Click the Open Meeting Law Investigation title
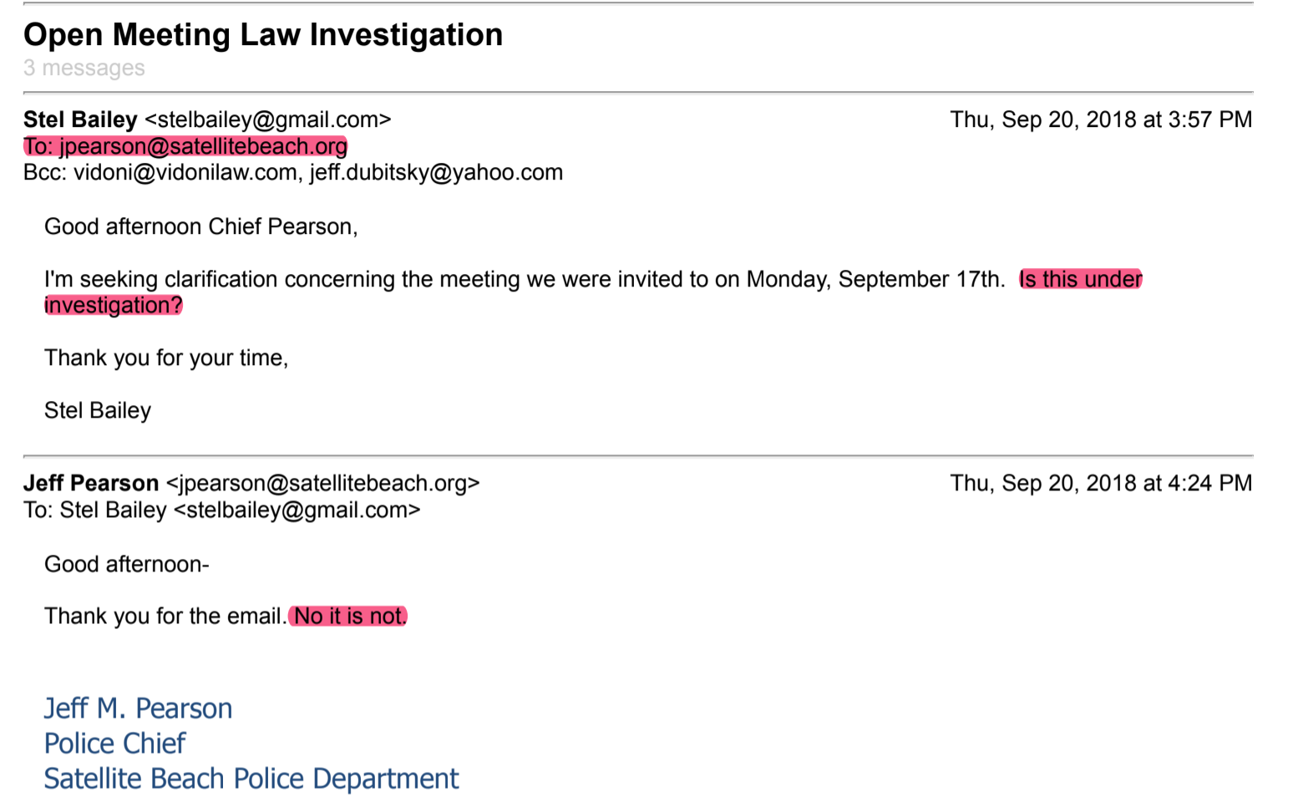Screen dimensions: 1293x797 pyautogui.click(x=263, y=35)
